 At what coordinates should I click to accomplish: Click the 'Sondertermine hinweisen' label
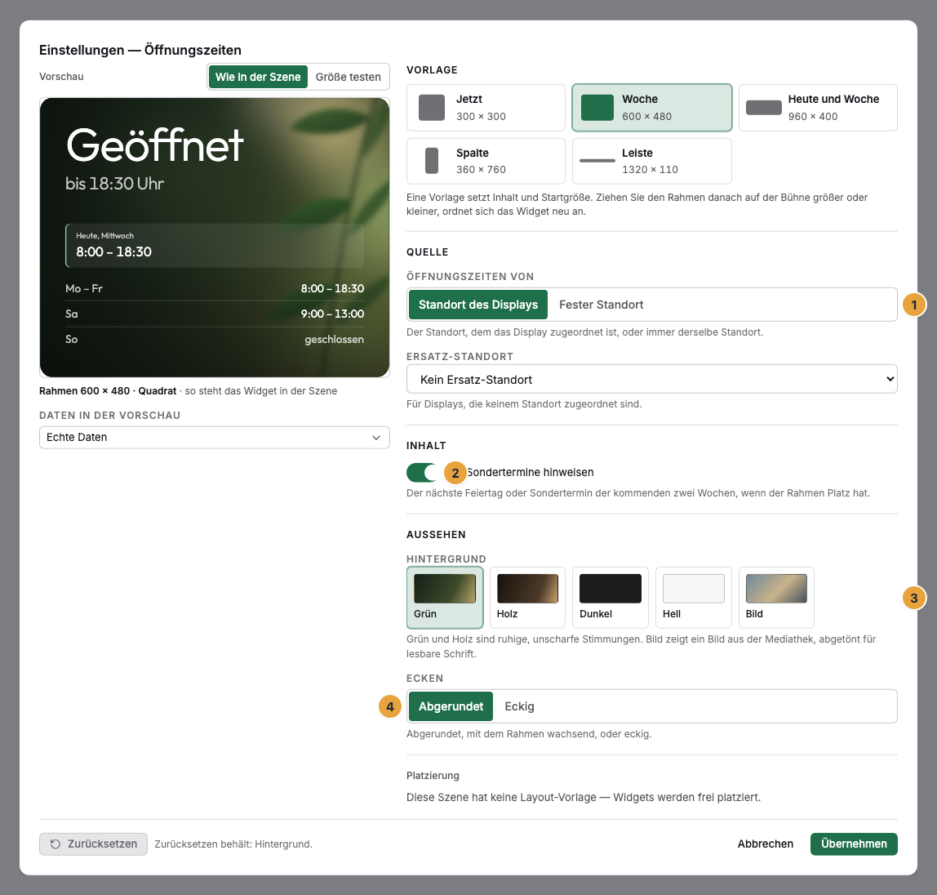pos(530,472)
